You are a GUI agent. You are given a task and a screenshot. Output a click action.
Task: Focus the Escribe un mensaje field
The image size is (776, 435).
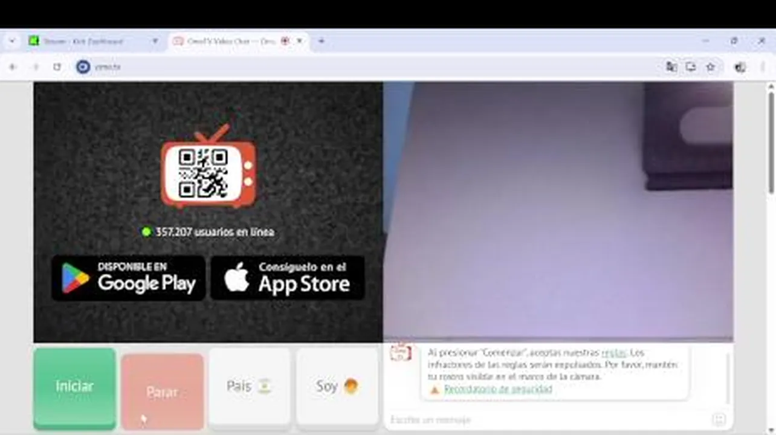pyautogui.click(x=550, y=419)
